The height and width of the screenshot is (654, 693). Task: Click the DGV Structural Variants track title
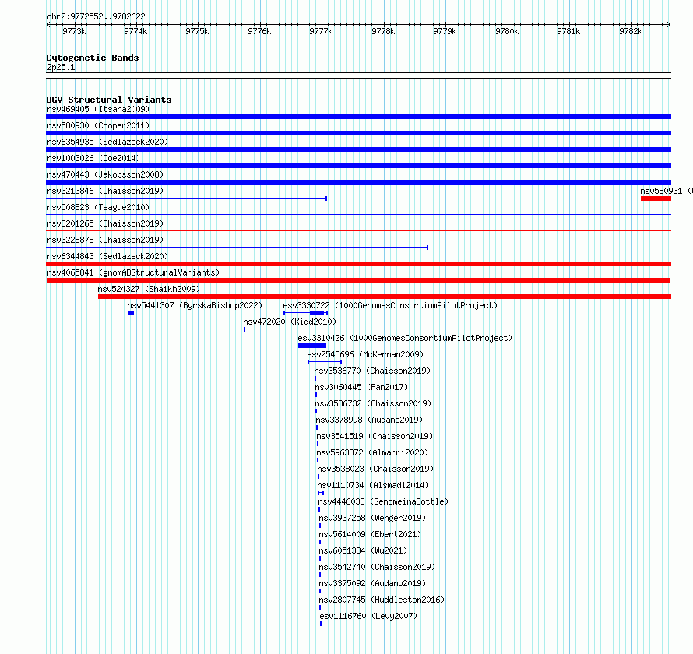tap(109, 100)
